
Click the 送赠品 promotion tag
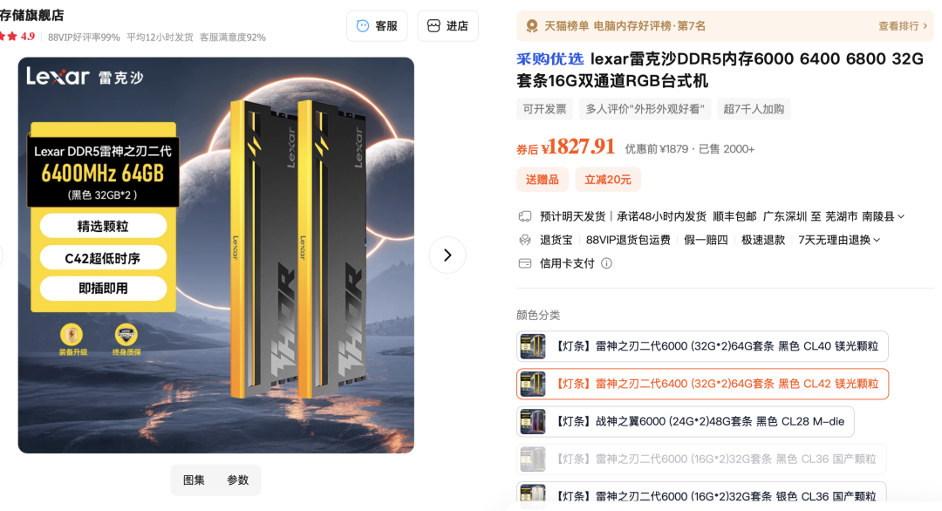[x=543, y=180]
